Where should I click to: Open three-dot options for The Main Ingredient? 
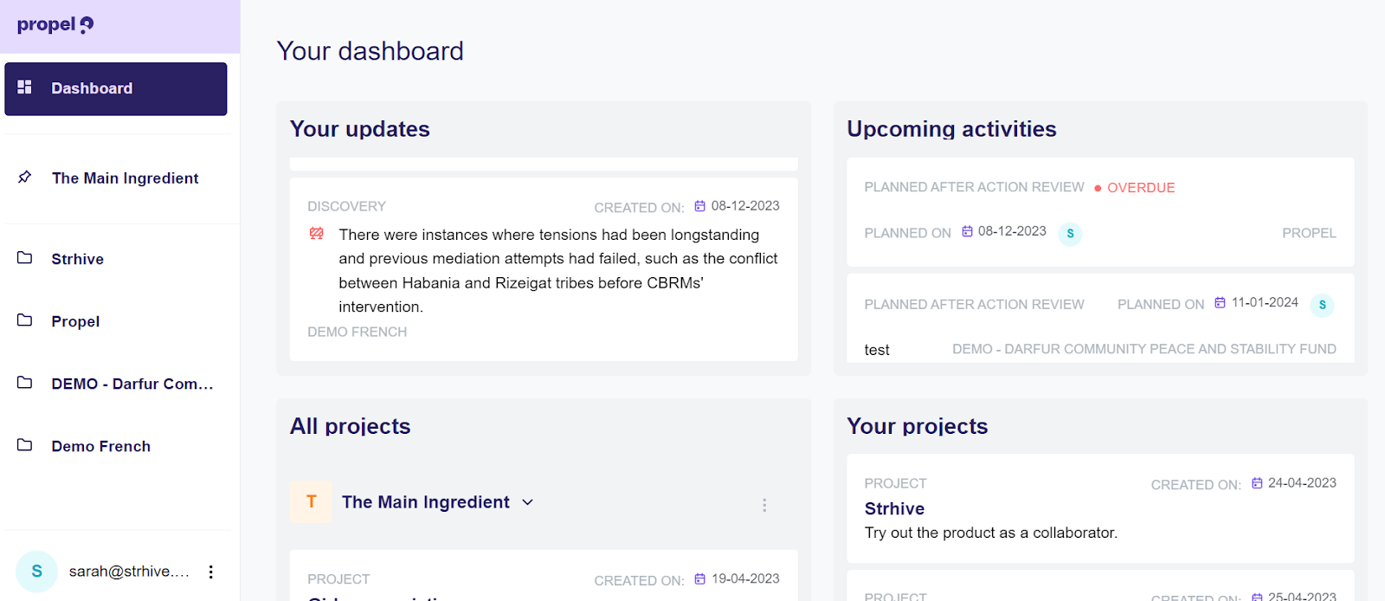click(x=764, y=505)
